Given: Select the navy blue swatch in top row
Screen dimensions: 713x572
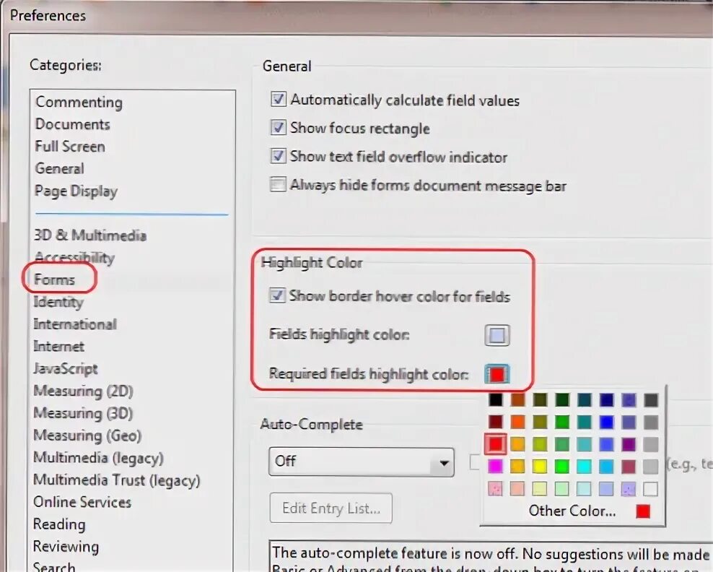Looking at the screenshot, I should [606, 399].
